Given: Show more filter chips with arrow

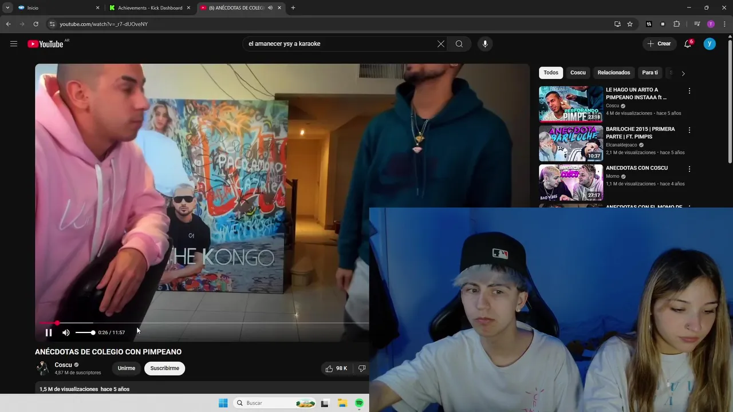Looking at the screenshot, I should (683, 73).
